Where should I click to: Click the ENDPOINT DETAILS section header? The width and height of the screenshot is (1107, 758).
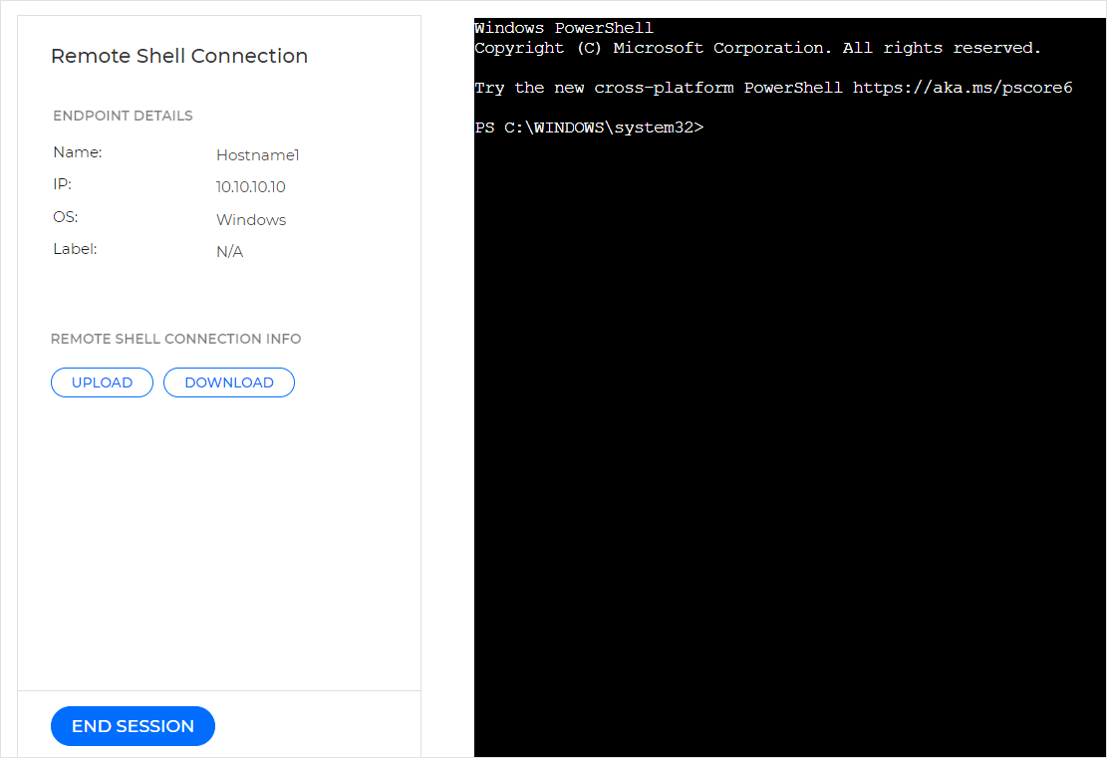click(x=123, y=116)
